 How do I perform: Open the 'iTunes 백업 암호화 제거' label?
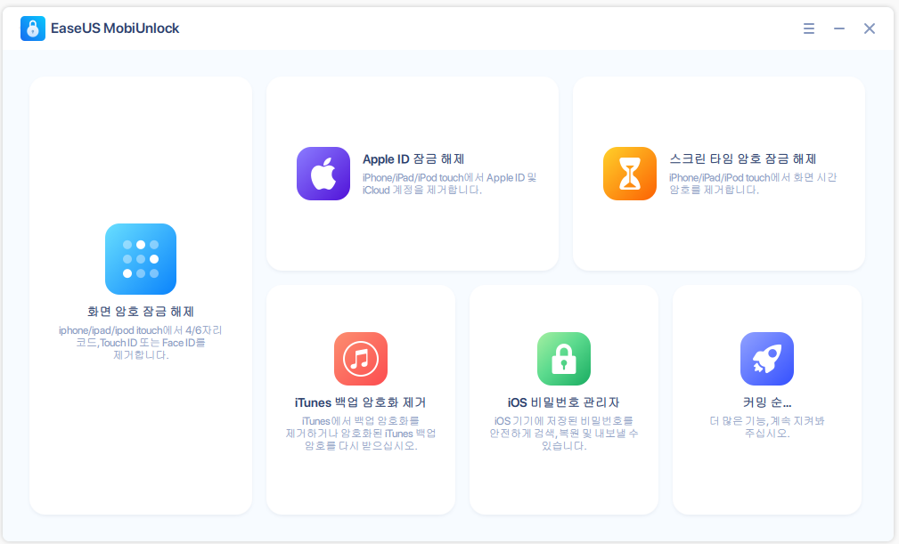tap(361, 402)
